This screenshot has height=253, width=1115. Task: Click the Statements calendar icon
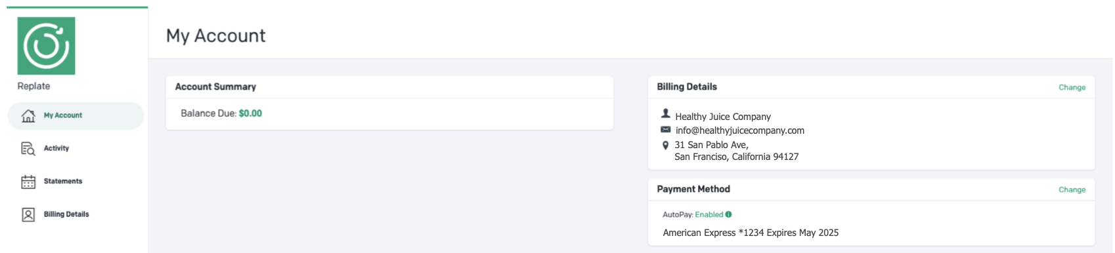click(x=28, y=182)
